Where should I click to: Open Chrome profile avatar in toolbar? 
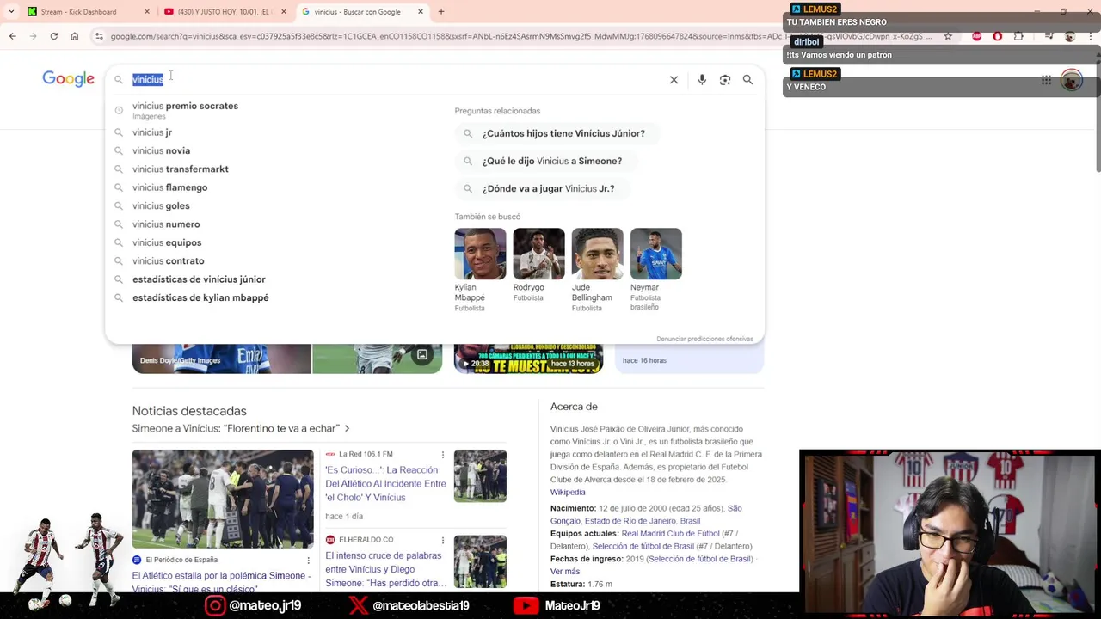coord(1069,36)
